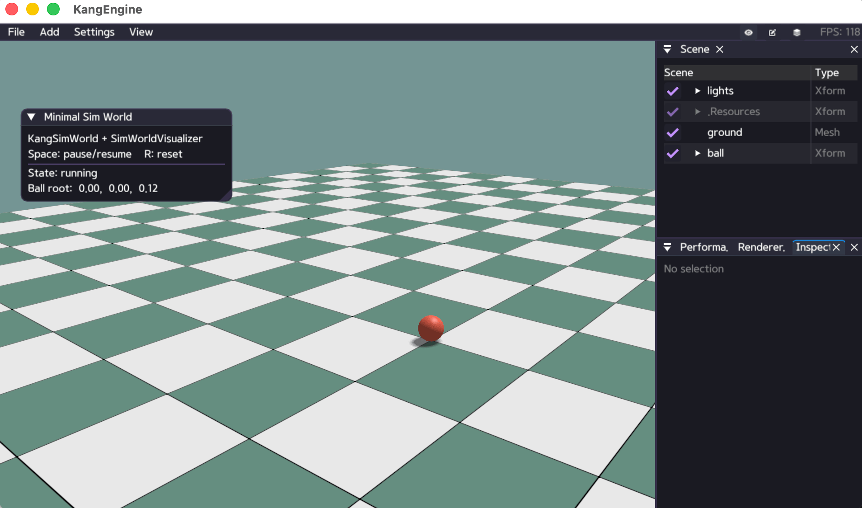Click the Xform type cell for .Resources
The height and width of the screenshot is (508, 862).
click(x=830, y=112)
